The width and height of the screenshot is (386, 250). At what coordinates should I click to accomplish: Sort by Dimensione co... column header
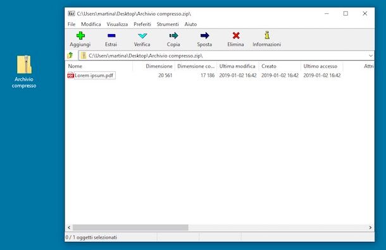pos(196,66)
